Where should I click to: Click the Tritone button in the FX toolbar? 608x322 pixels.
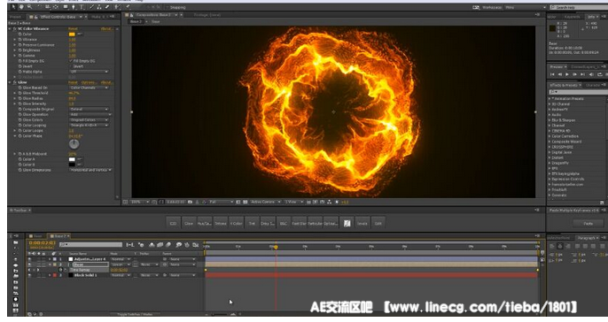click(220, 223)
